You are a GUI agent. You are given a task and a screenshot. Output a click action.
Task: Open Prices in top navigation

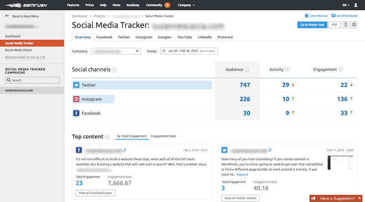[x=89, y=5]
